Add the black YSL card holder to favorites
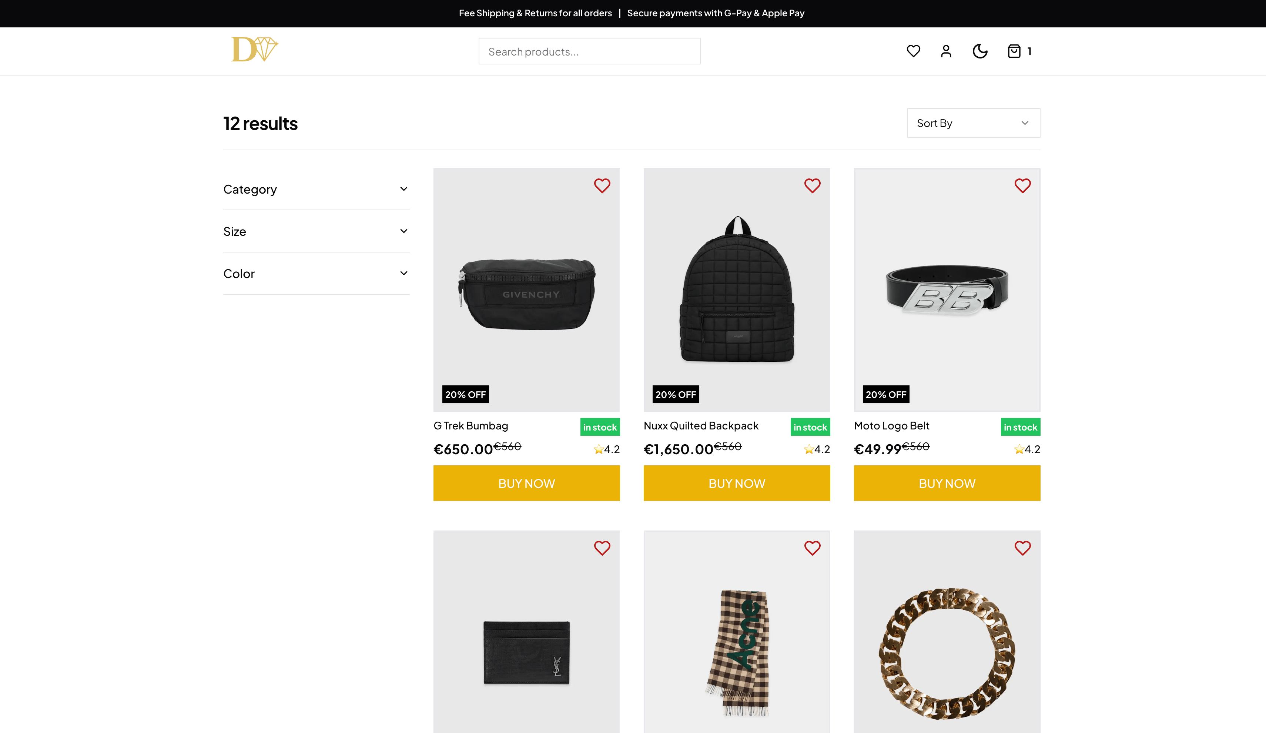The height and width of the screenshot is (733, 1266). (602, 548)
